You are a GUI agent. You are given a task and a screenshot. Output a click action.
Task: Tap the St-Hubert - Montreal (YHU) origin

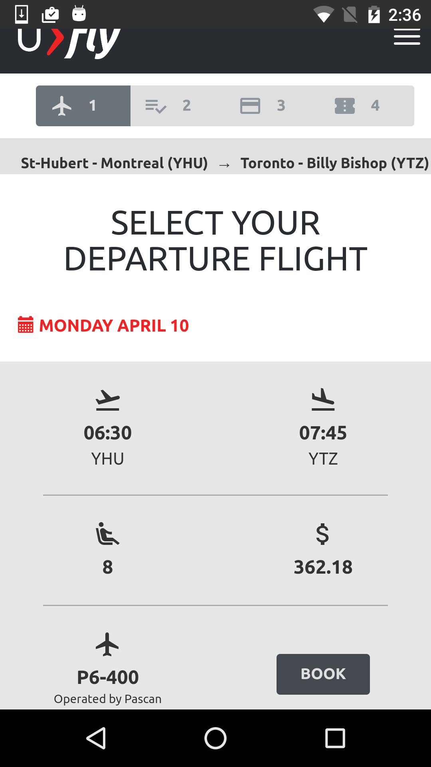[x=115, y=163]
